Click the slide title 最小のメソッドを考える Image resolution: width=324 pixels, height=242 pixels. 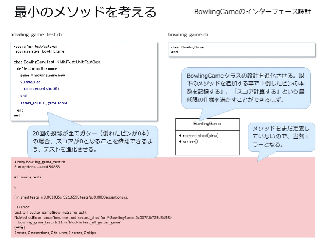[x=85, y=12]
